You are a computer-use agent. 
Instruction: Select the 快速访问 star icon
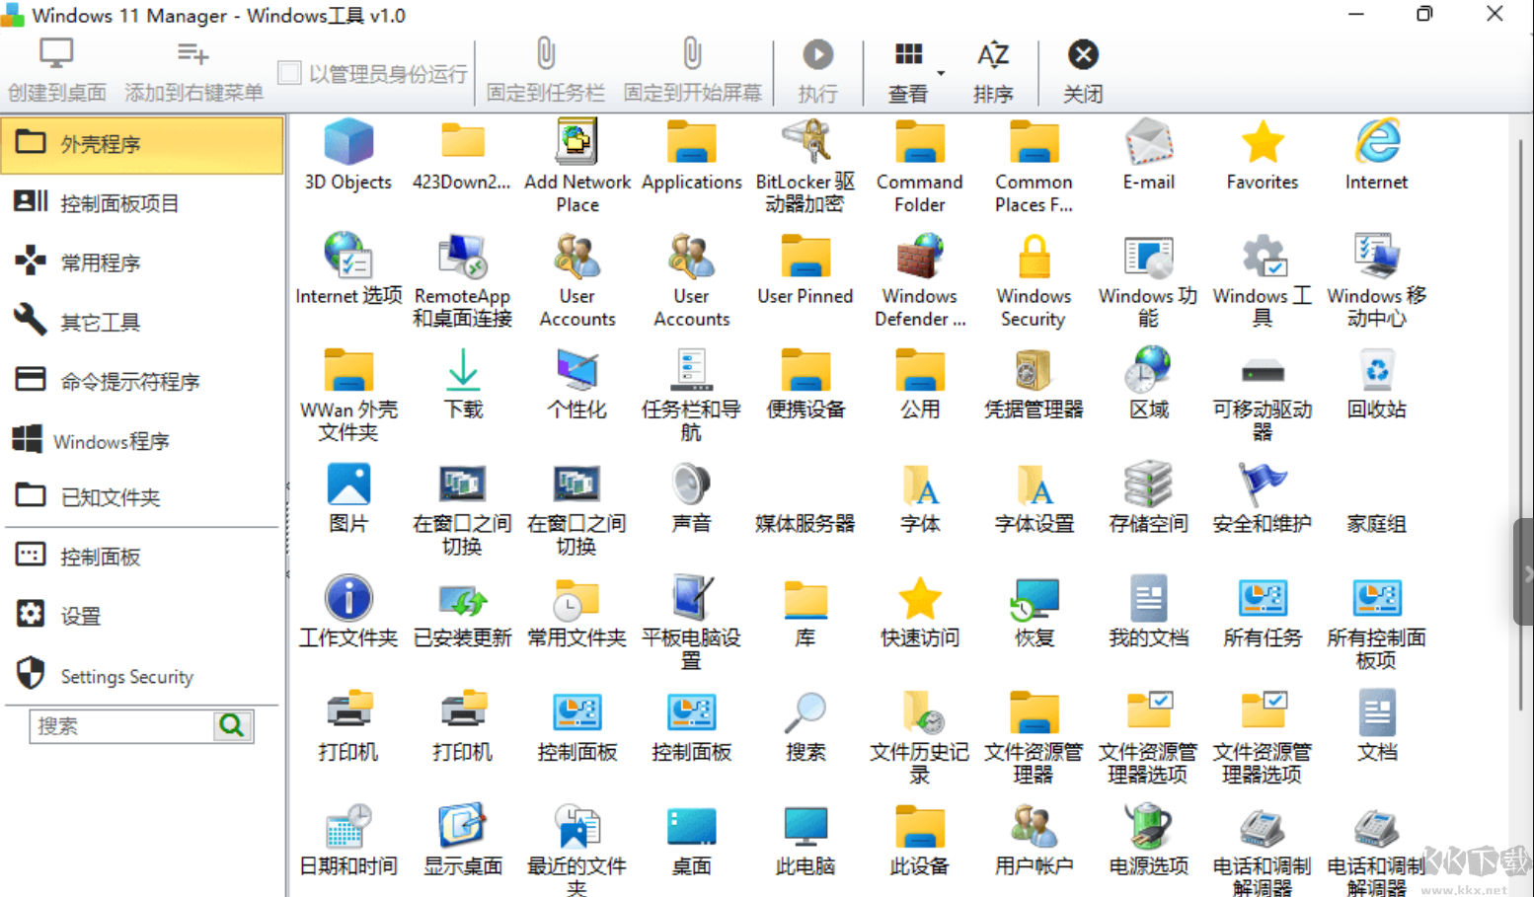click(x=920, y=598)
